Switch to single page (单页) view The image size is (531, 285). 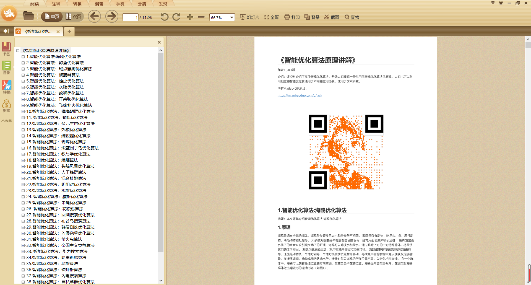click(52, 17)
